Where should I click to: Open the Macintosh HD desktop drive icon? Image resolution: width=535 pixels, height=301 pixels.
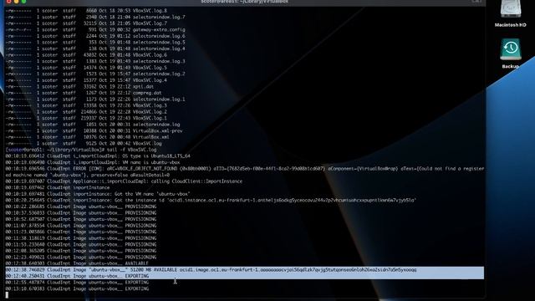511,9
